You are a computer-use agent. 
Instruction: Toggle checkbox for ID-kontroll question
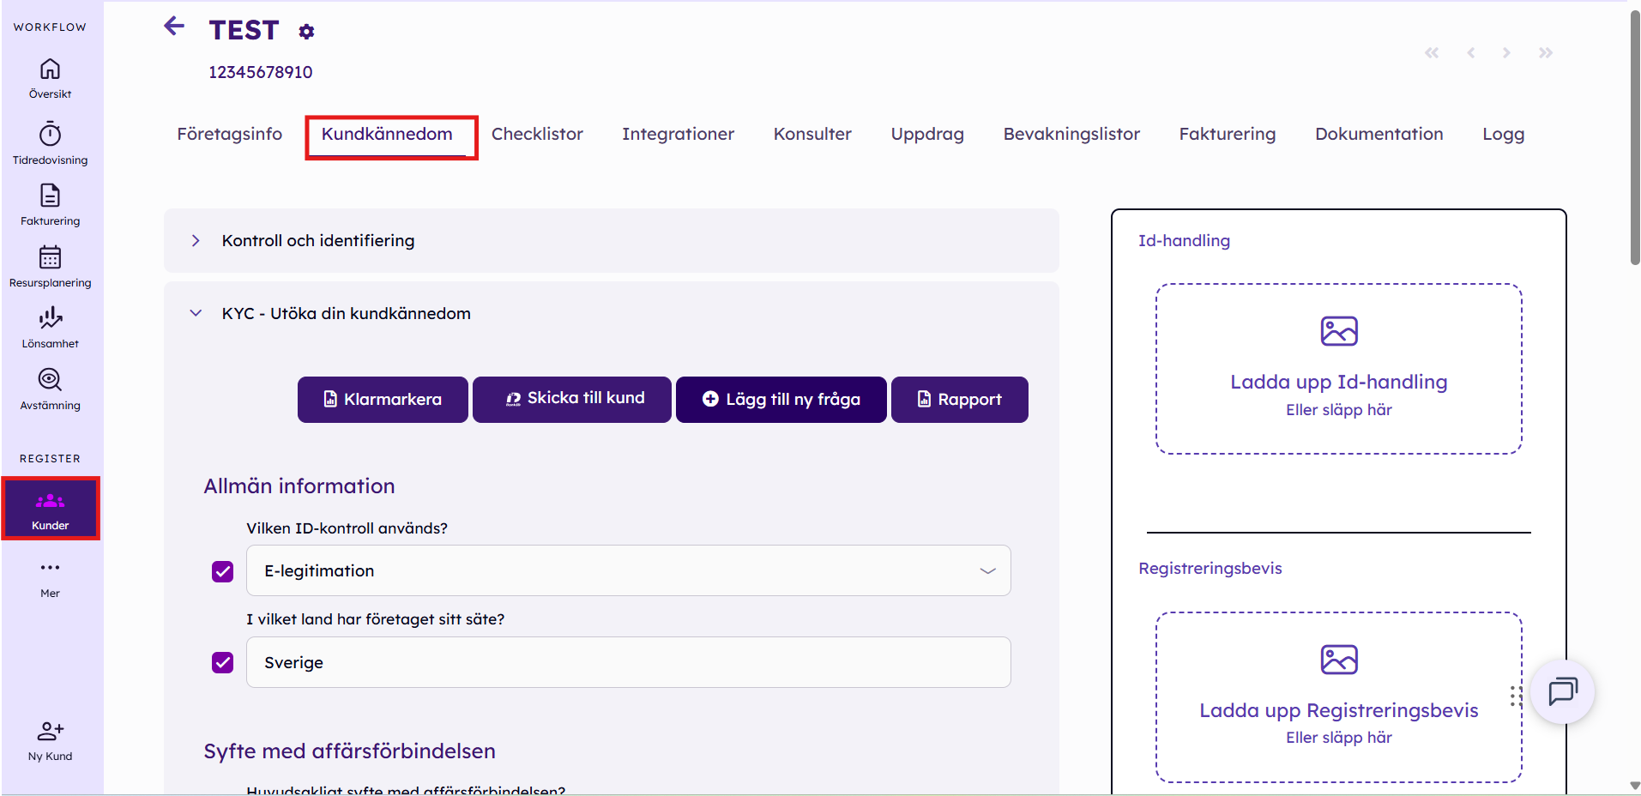[222, 571]
